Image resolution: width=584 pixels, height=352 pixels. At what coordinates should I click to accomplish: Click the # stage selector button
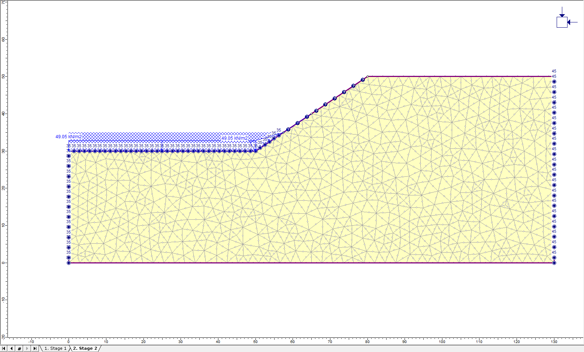[x=19, y=348]
